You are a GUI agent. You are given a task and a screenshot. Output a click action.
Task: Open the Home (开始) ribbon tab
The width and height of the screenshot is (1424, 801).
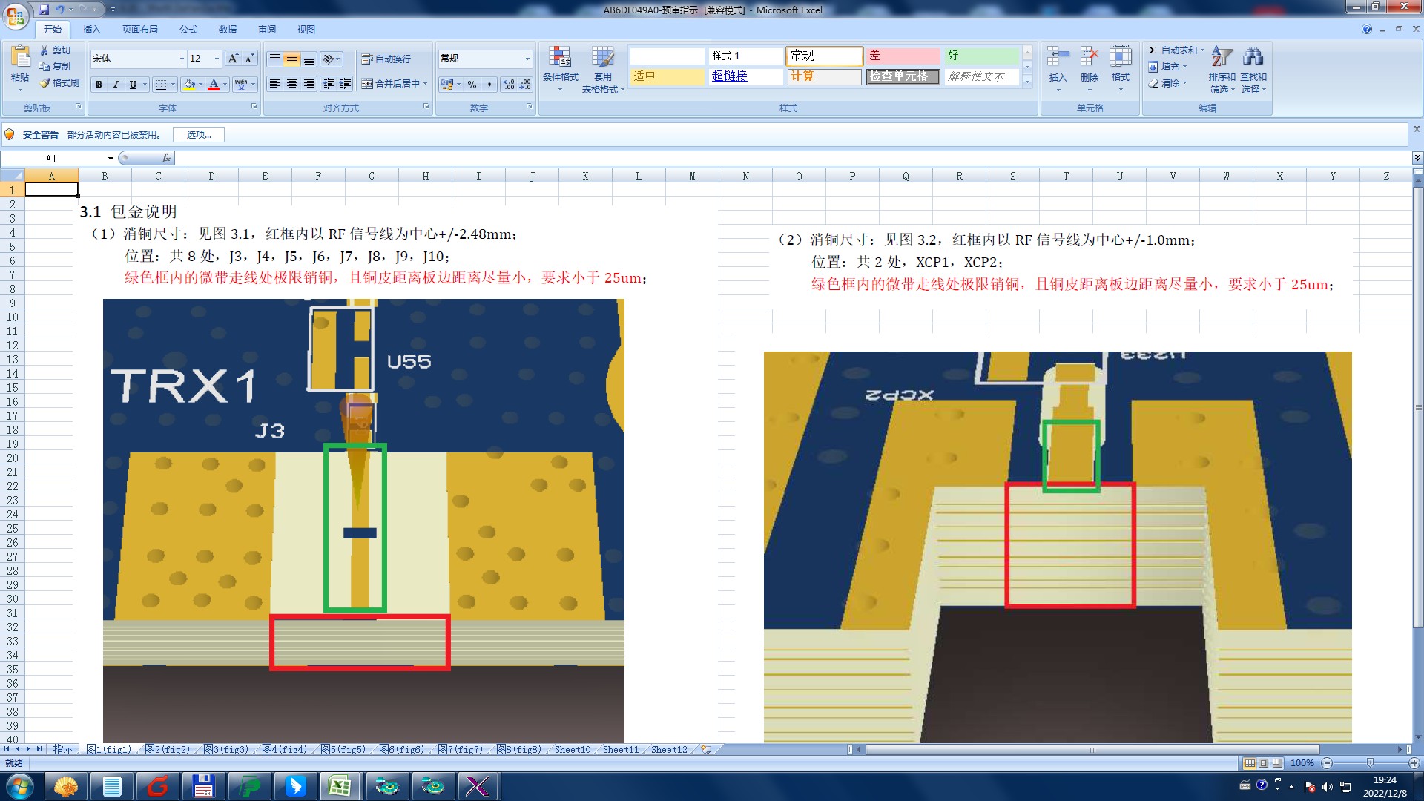[x=52, y=30]
